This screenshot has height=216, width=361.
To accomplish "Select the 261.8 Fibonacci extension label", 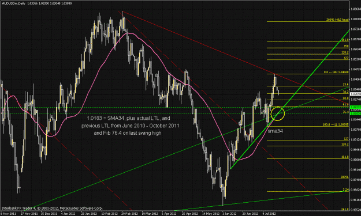I will [345, 210].
